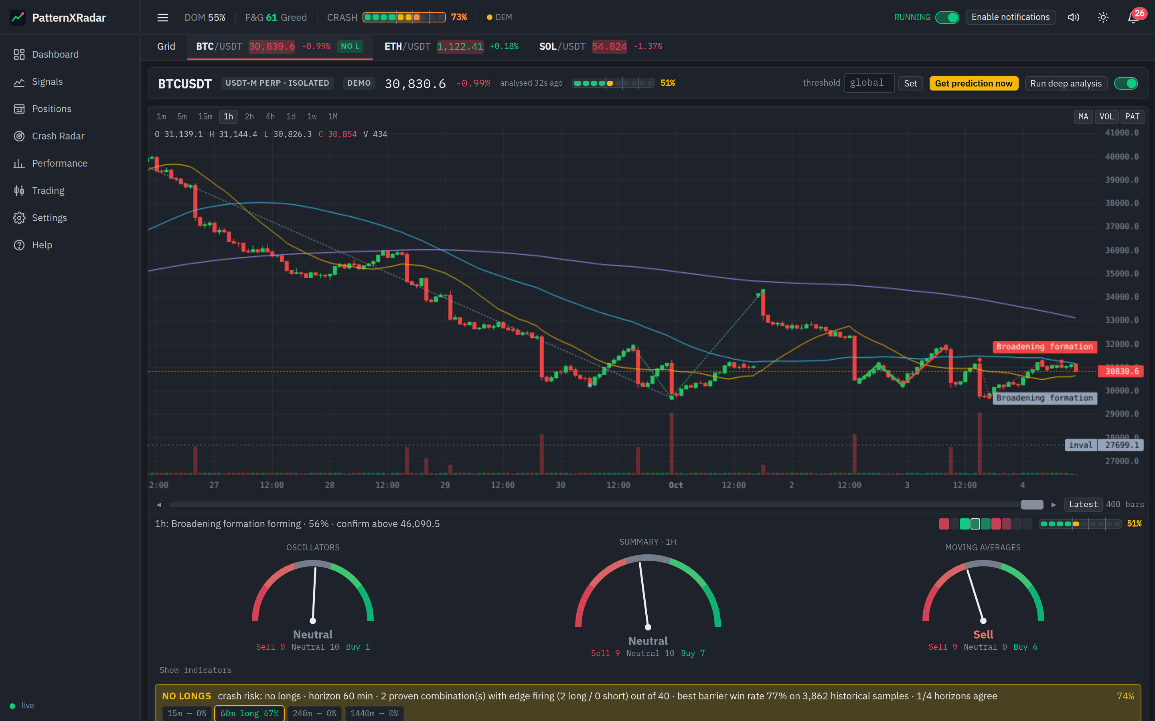Image resolution: width=1155 pixels, height=721 pixels.
Task: Click Get prediction now button
Action: pos(974,83)
